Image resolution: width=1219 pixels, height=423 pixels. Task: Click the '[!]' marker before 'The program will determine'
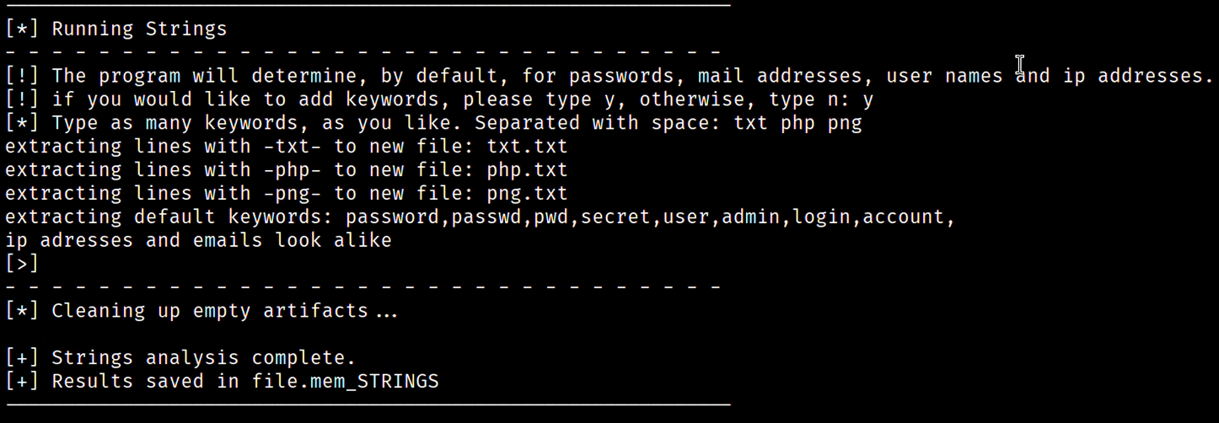pos(22,76)
